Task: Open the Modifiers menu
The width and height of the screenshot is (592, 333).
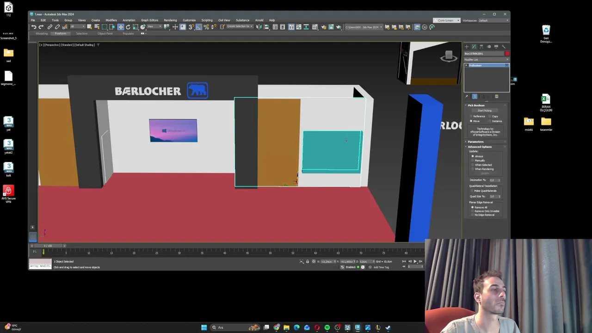Action: (111, 20)
